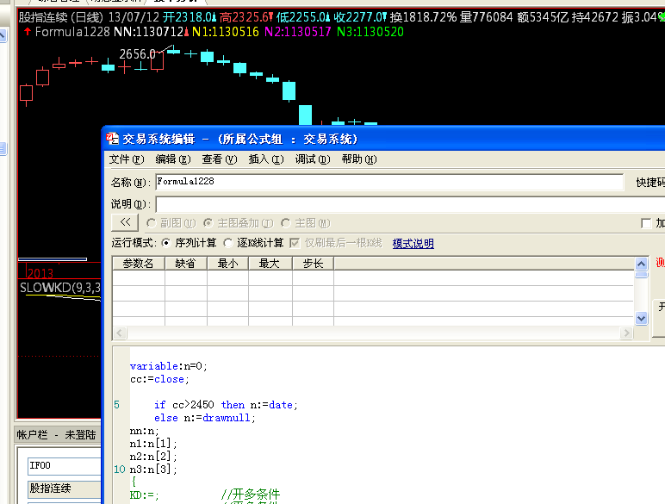Click the 2656.0 price label on chart

138,54
